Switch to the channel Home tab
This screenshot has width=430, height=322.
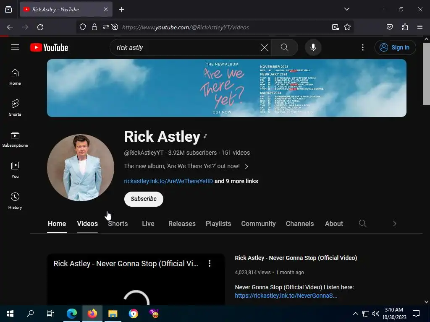[57, 223]
